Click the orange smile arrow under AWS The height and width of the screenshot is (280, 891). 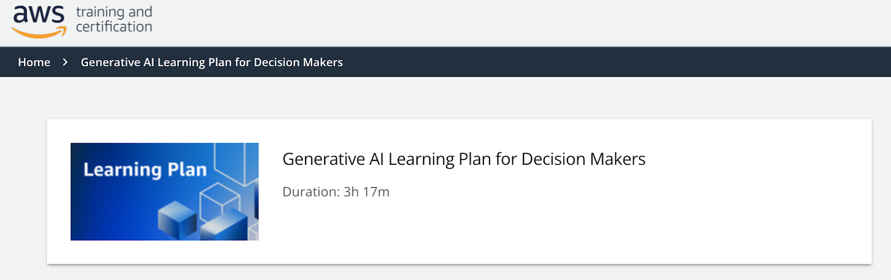tap(39, 33)
